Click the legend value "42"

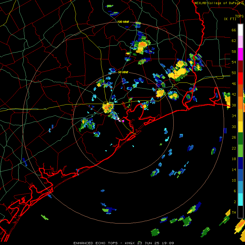[234, 94]
